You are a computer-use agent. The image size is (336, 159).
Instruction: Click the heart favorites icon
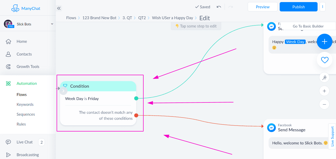pyautogui.click(x=325, y=60)
